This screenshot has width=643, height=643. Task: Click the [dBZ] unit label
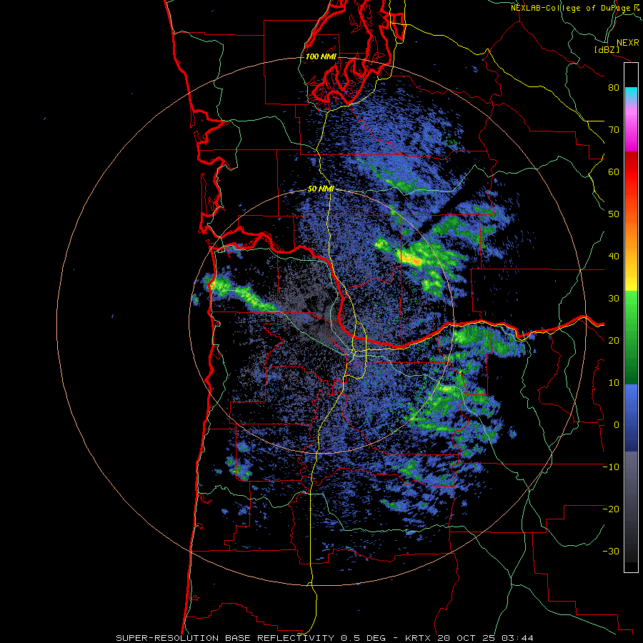click(607, 50)
